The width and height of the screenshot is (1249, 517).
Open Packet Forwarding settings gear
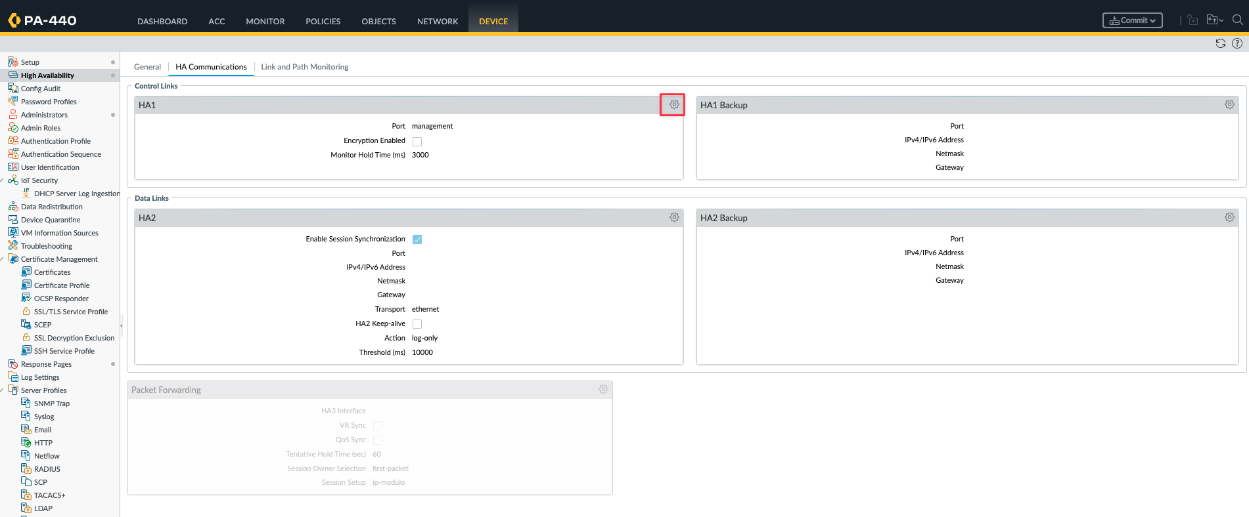(603, 389)
